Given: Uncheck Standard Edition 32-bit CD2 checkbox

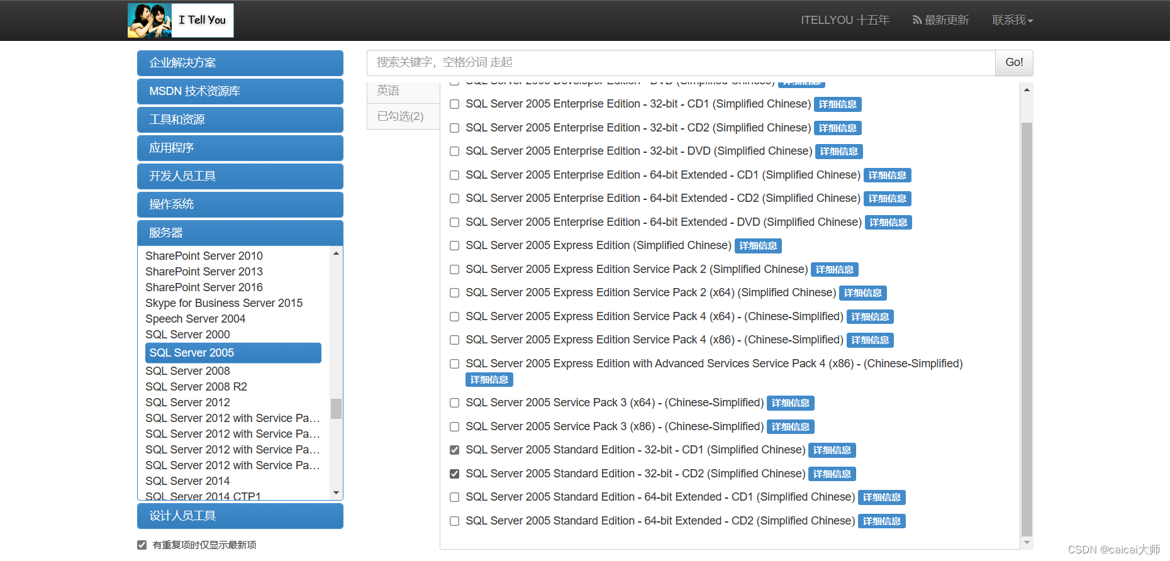Looking at the screenshot, I should coord(454,474).
